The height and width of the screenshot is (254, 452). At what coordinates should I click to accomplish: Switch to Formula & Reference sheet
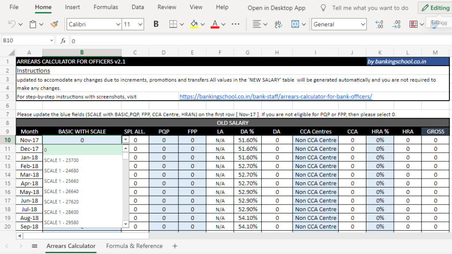[x=134, y=246]
